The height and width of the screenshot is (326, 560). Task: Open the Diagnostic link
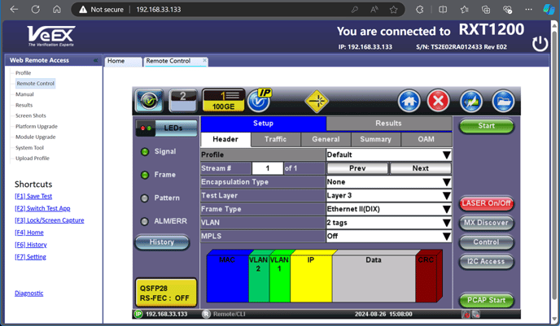point(29,293)
